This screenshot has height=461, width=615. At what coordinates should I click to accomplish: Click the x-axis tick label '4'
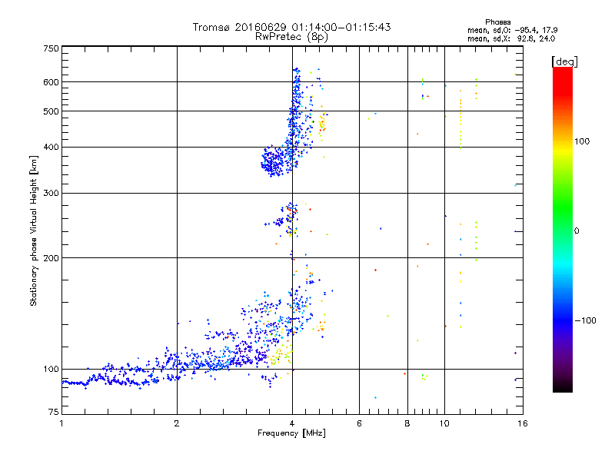(x=292, y=423)
